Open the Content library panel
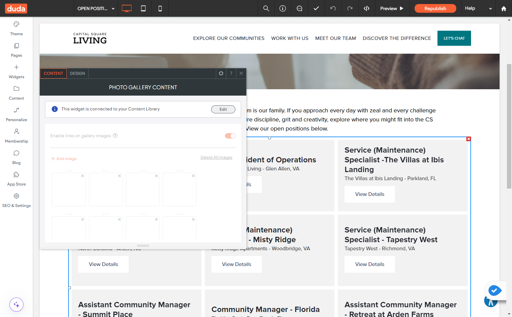The width and height of the screenshot is (512, 317). pyautogui.click(x=16, y=93)
